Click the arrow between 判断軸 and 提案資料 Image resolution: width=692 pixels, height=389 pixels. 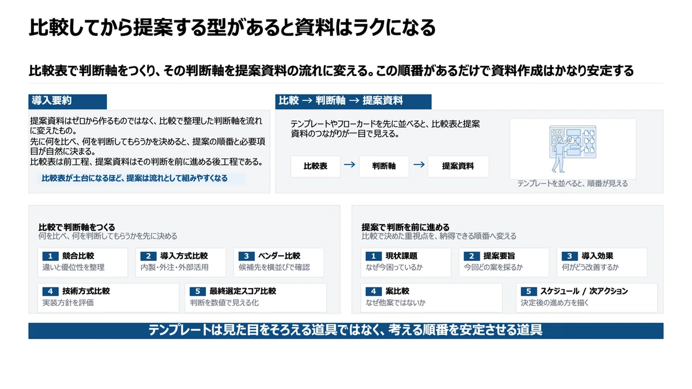419,165
